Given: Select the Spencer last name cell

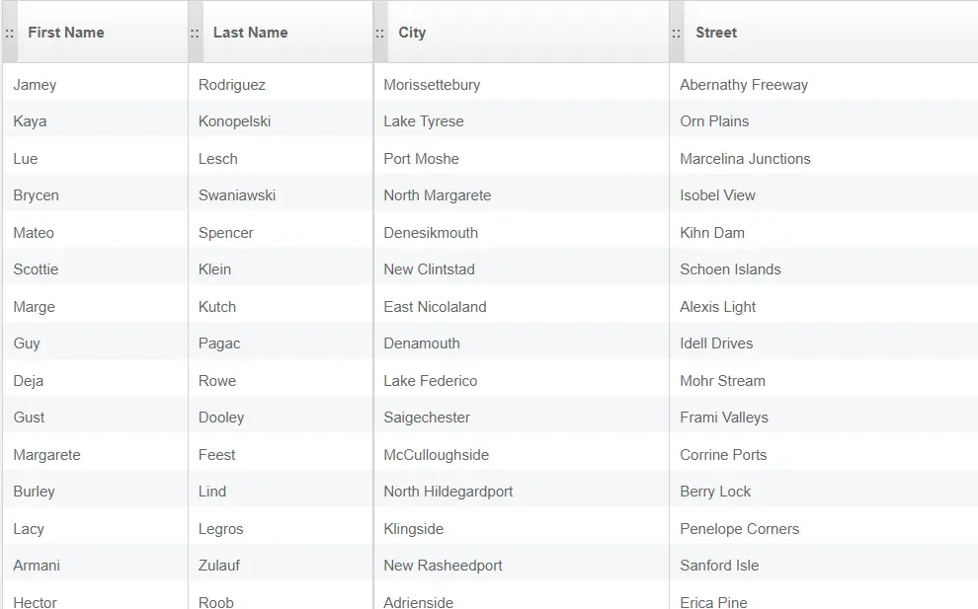Looking at the screenshot, I should click(x=280, y=233).
